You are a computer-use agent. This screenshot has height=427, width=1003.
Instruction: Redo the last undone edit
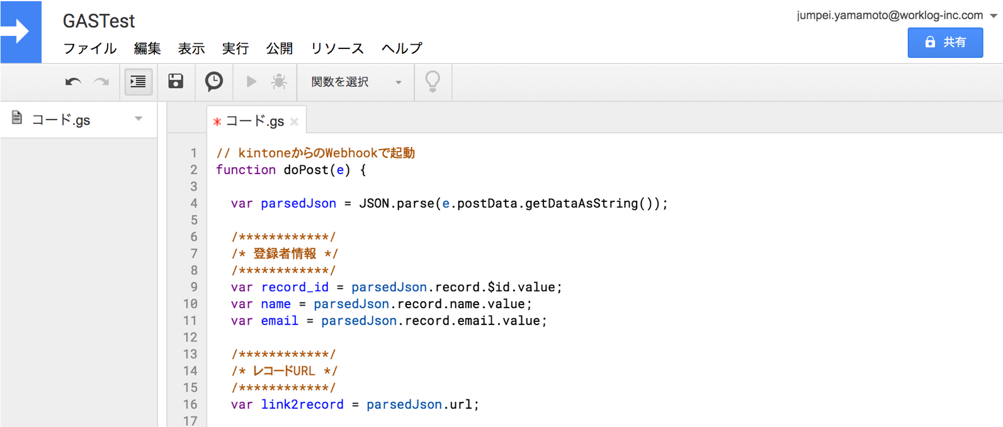tap(101, 82)
